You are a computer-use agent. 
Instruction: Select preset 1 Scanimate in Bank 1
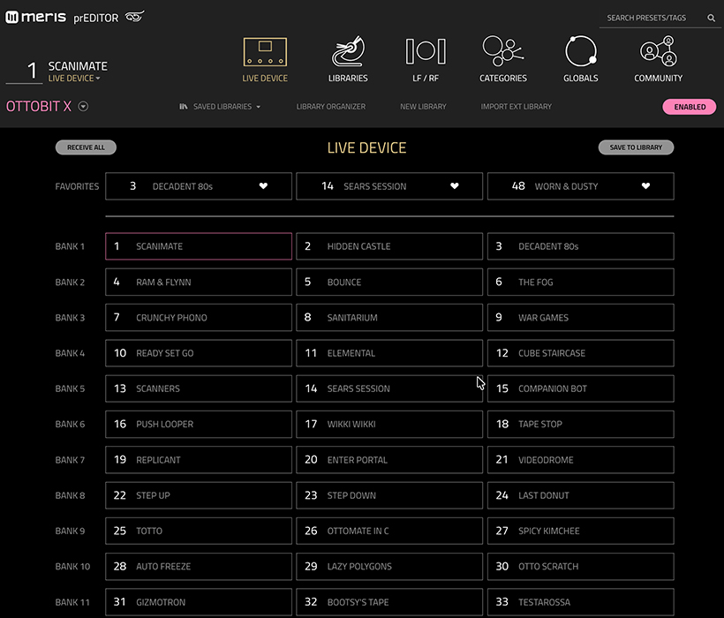click(199, 246)
